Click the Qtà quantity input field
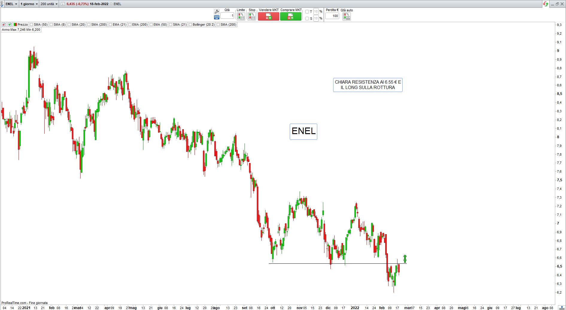Viewport: 566px width, 310px height. pos(227,16)
